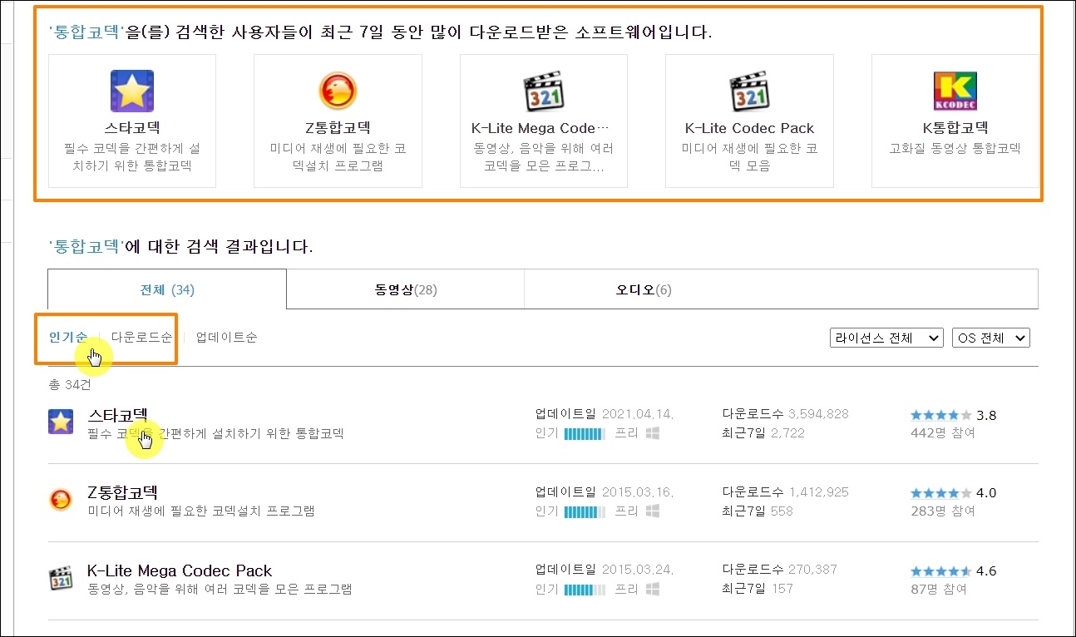Click description 미디어 재생에 필요한 코덱설치 프로그램 in list
The height and width of the screenshot is (637, 1076).
pyautogui.click(x=201, y=511)
